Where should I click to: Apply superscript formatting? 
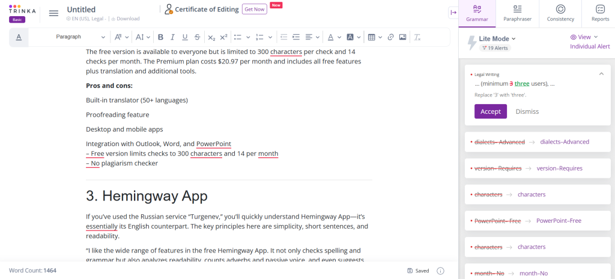pos(223,37)
